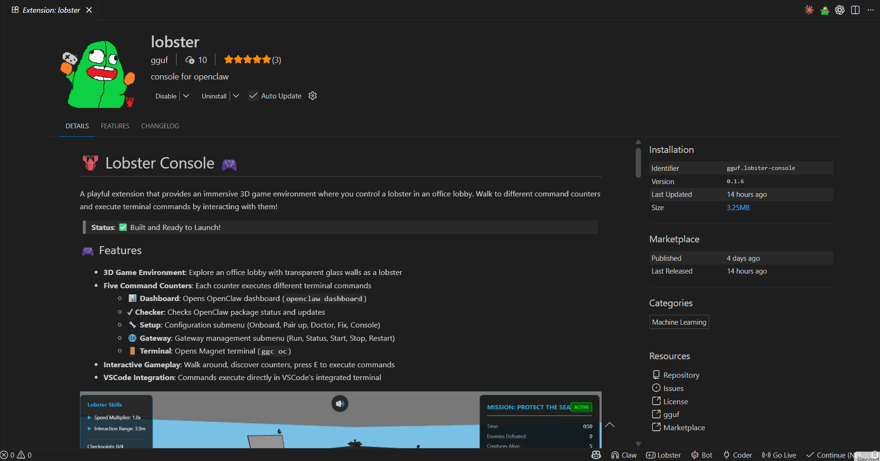Screen dimensions: 880x461
Task: Open the Repository resource link
Action: coord(681,375)
